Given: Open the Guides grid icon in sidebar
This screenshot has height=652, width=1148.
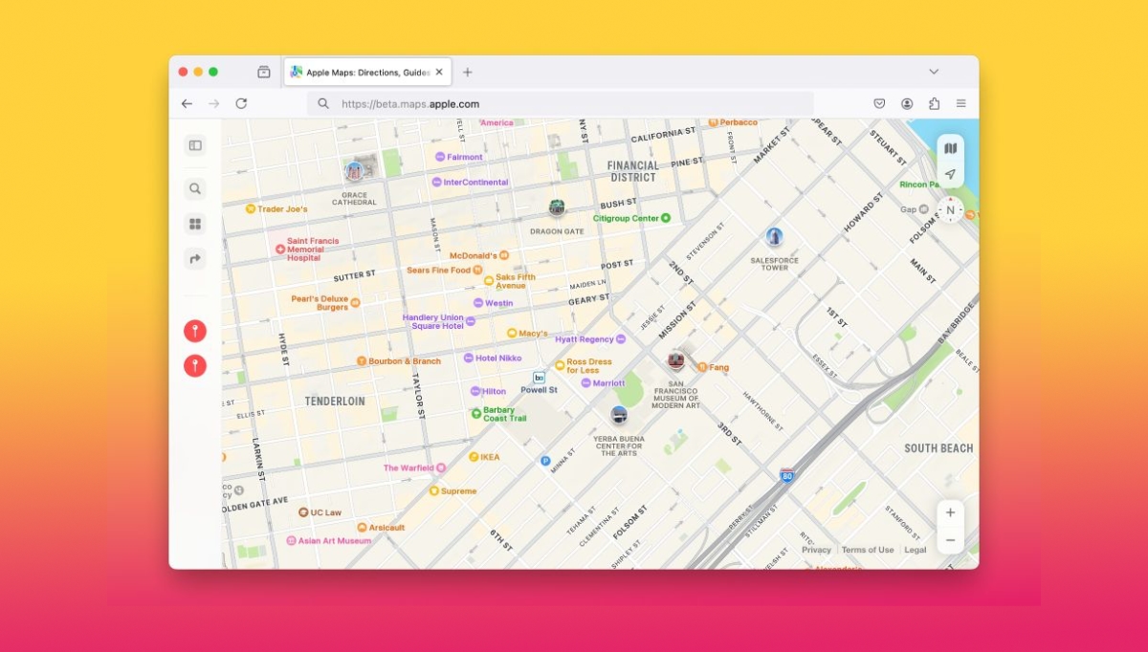Looking at the screenshot, I should [x=195, y=224].
